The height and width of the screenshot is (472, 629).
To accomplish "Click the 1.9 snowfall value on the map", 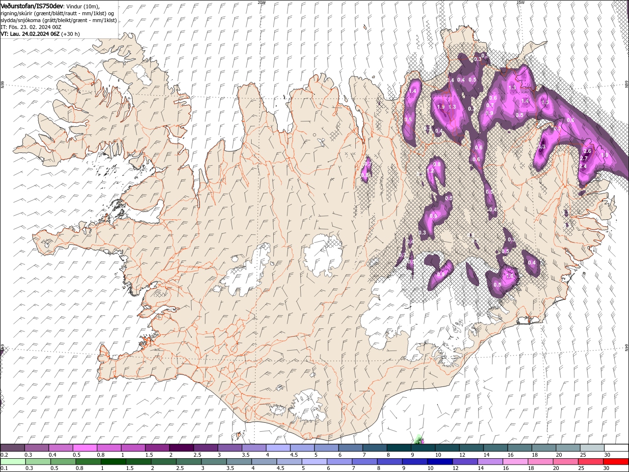I will tap(441, 107).
